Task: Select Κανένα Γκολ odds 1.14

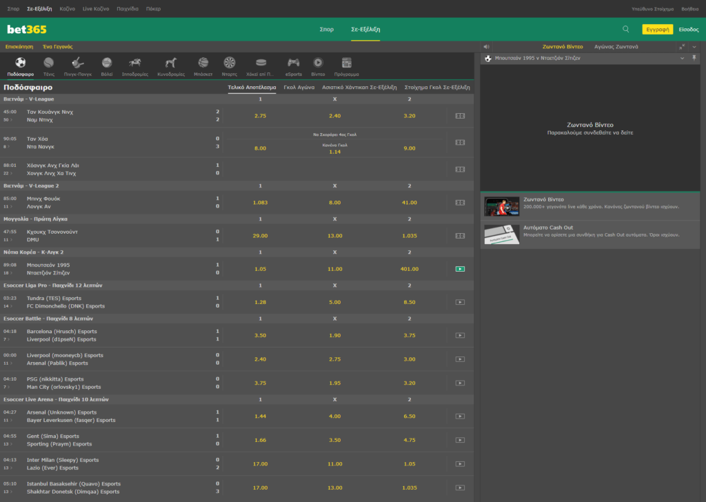Action: coord(334,148)
